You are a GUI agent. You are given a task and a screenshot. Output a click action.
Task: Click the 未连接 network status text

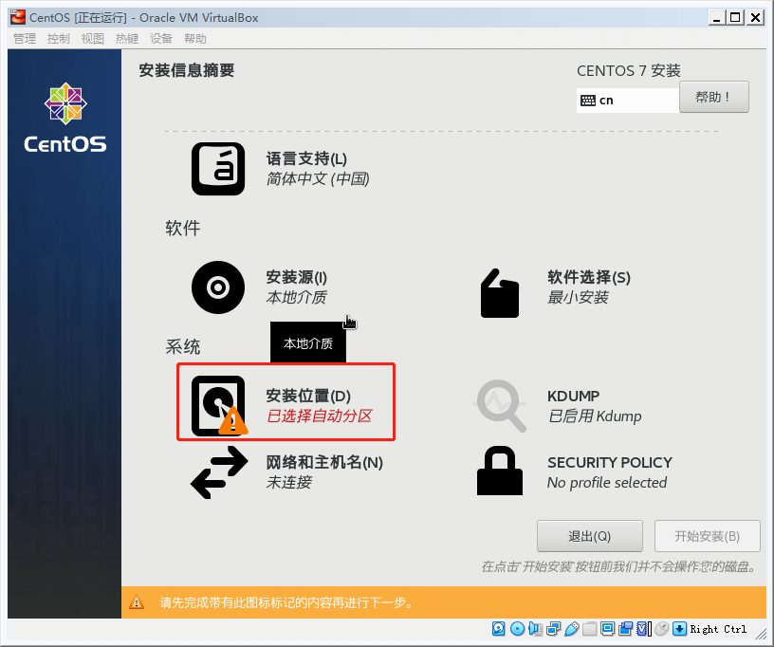(288, 482)
